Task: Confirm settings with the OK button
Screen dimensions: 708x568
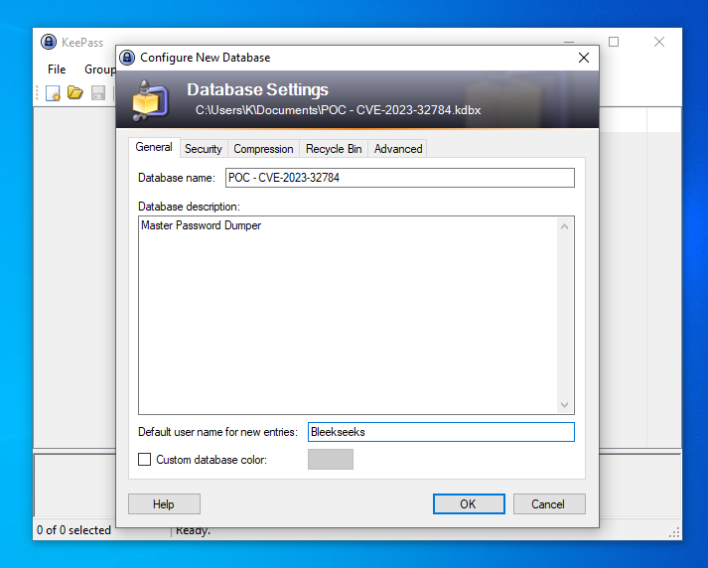Action: pos(469,503)
